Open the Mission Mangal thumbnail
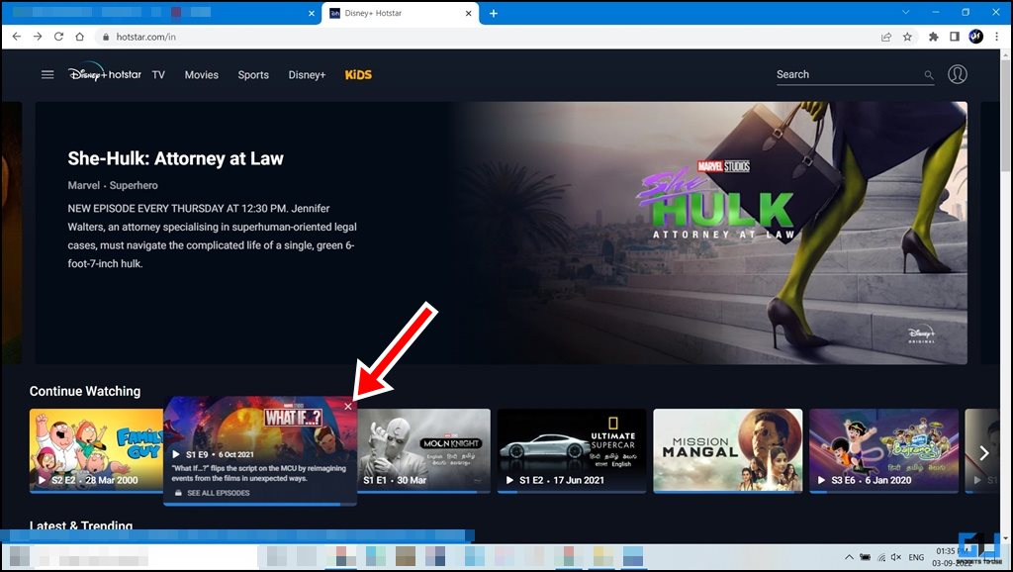1013x572 pixels. [x=727, y=450]
